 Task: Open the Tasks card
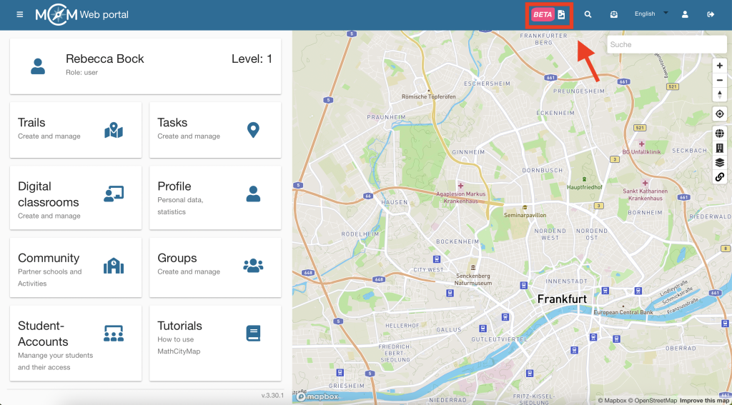(x=215, y=130)
